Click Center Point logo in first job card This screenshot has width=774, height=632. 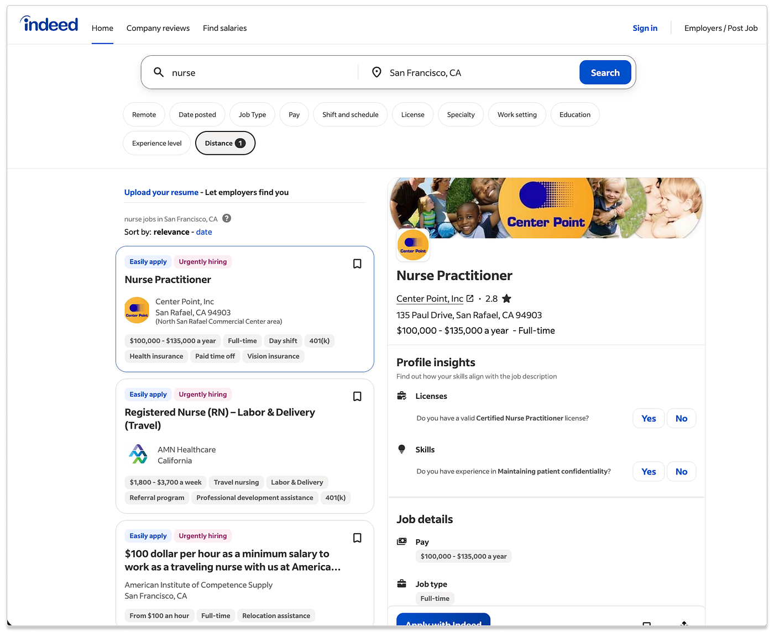pos(137,310)
